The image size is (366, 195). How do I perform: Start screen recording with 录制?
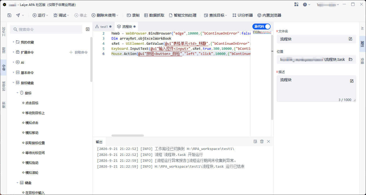pos(133,15)
